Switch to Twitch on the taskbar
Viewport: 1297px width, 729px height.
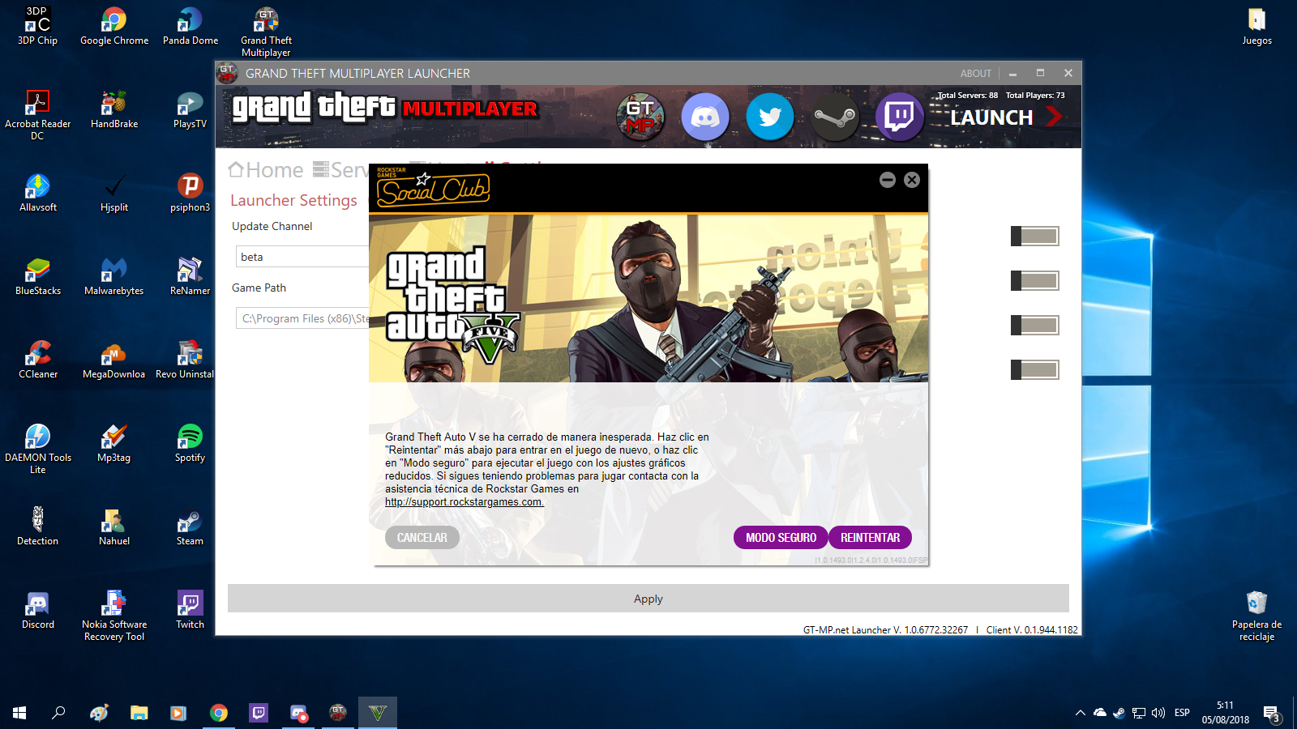point(259,713)
